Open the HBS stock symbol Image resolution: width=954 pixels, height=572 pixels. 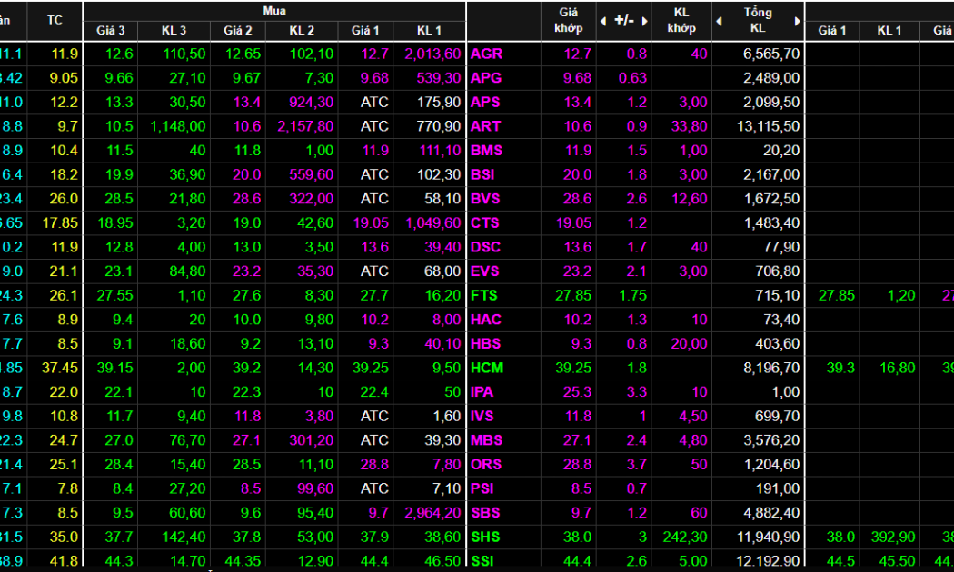tap(485, 344)
